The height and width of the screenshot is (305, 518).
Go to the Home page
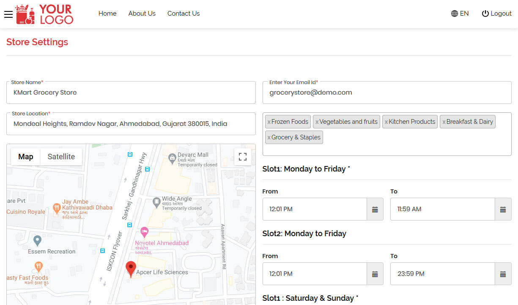(x=107, y=14)
